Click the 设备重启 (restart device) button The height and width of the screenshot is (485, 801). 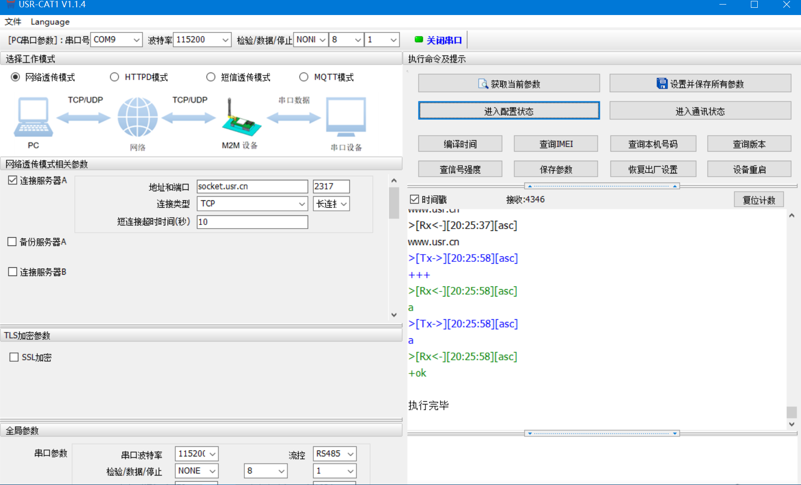749,169
